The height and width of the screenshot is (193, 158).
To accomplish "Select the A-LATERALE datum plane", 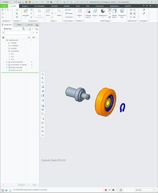I will click(x=15, y=46).
